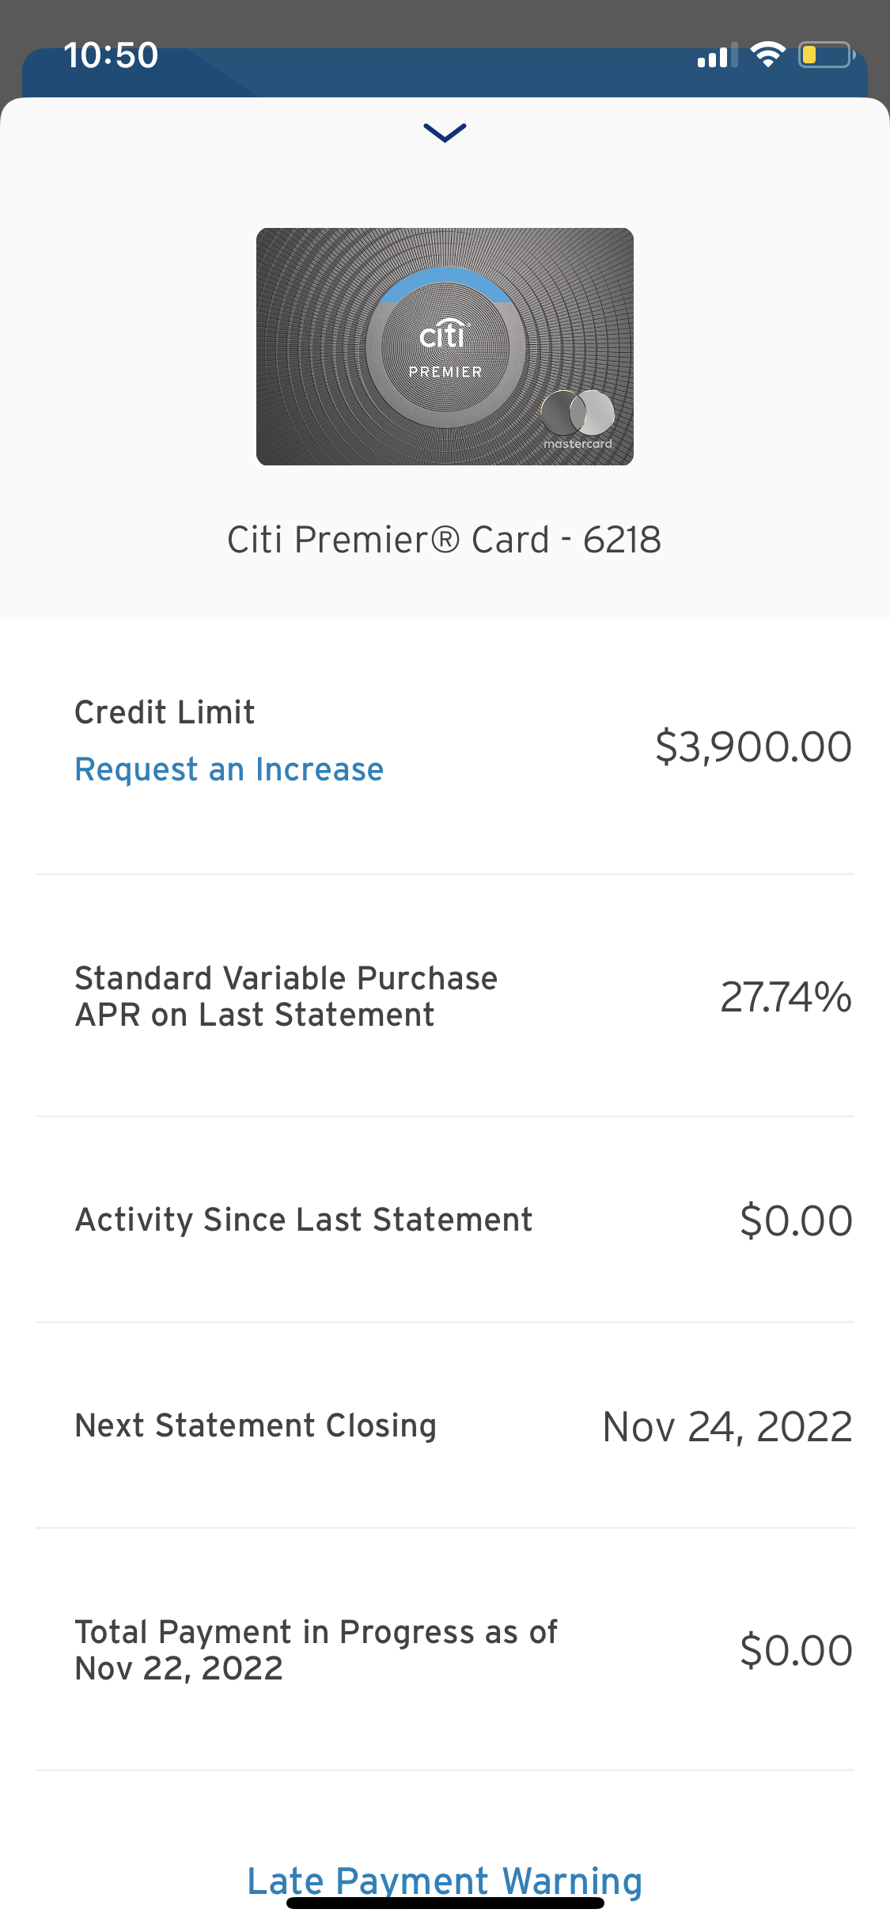Open Request an Increase
This screenshot has height=1928, width=890.
pos(229,769)
